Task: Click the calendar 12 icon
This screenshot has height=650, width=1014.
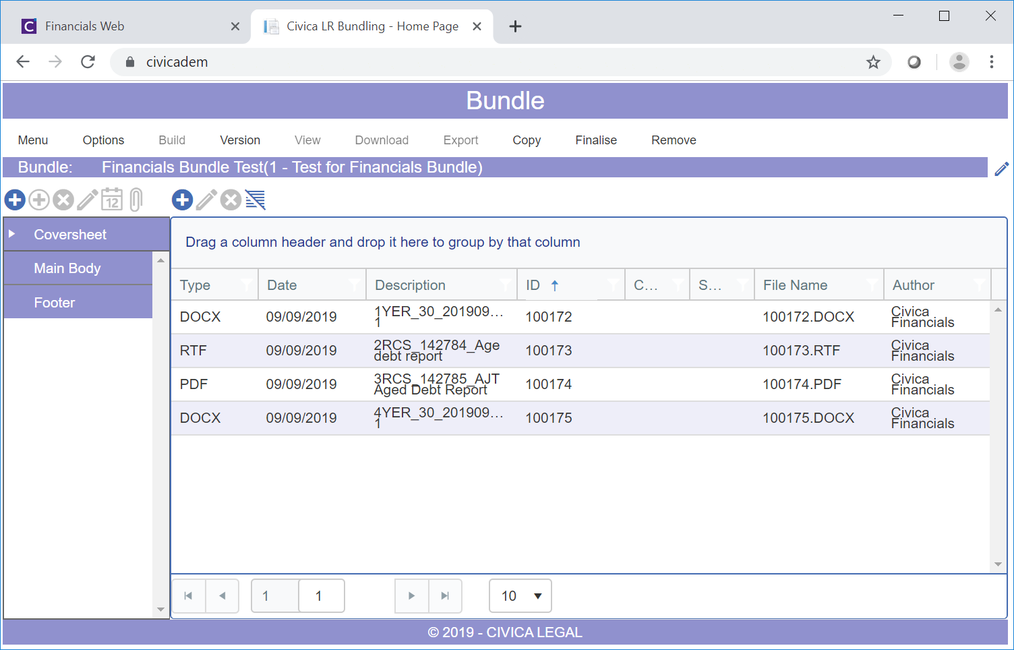Action: point(112,200)
